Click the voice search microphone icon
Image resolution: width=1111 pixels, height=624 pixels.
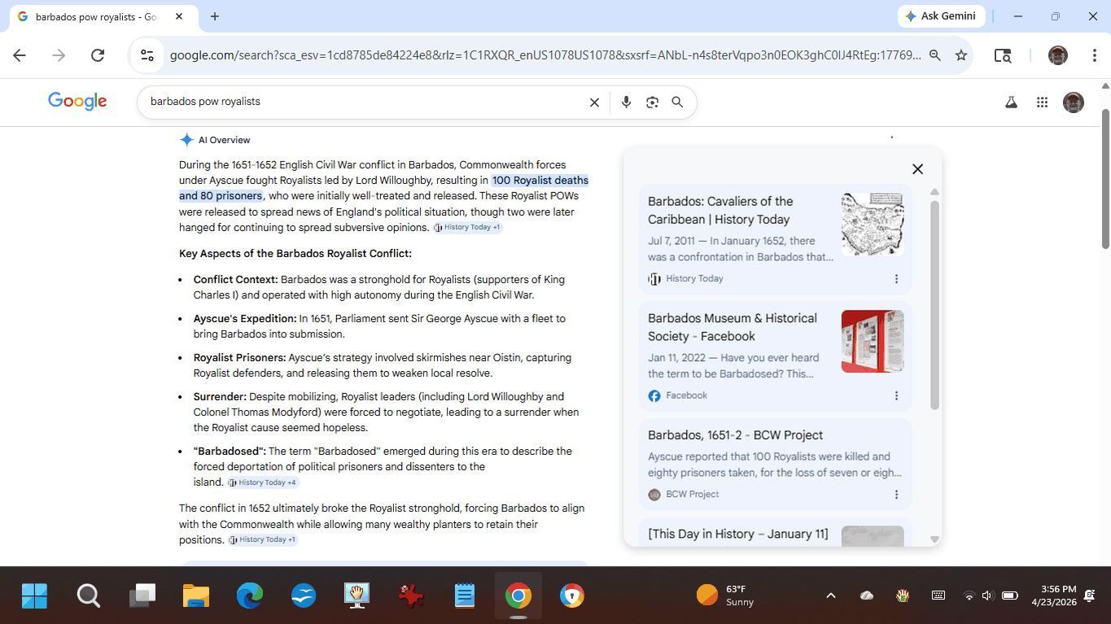click(626, 103)
